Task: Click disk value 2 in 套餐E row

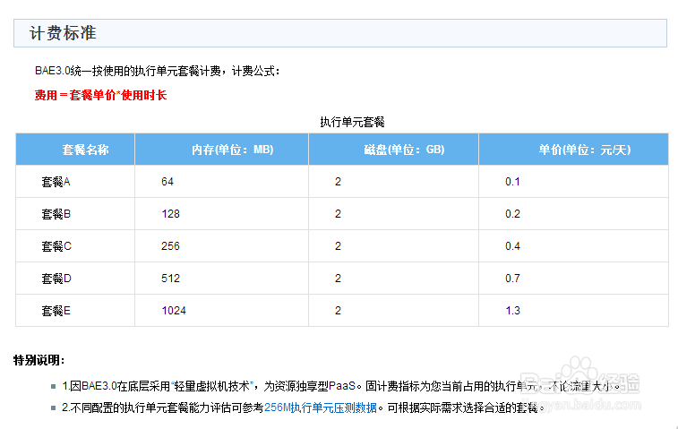Action: [x=338, y=311]
